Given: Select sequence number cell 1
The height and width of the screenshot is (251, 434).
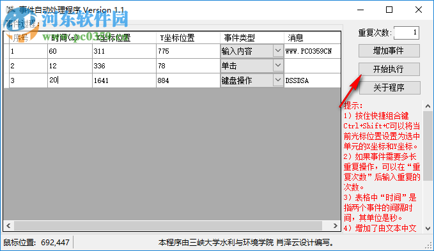Looking at the screenshot, I should click(x=29, y=51).
